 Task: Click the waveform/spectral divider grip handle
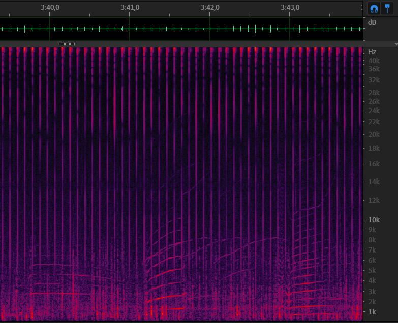coord(67,44)
